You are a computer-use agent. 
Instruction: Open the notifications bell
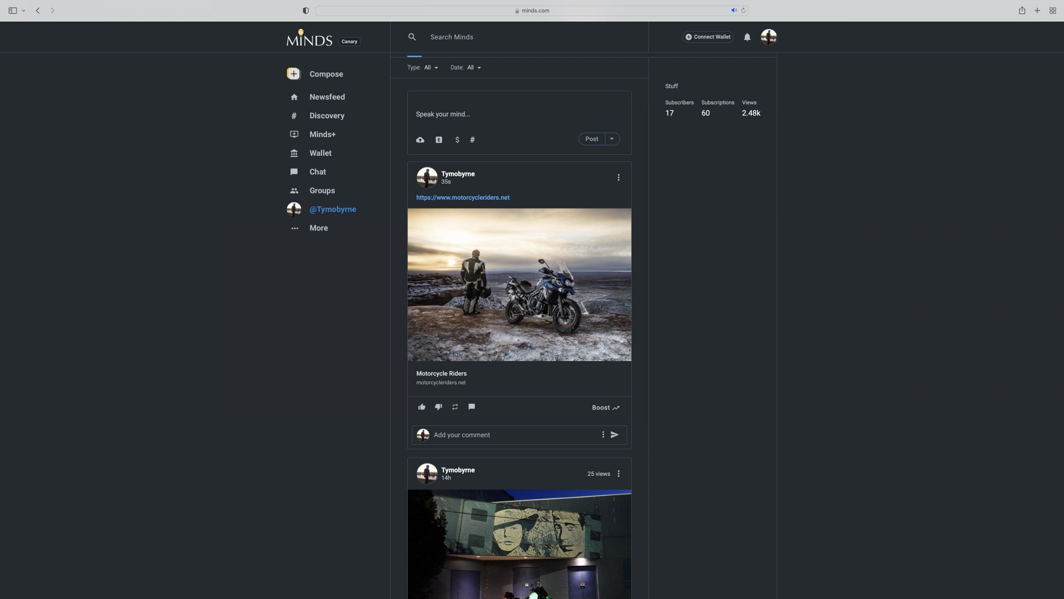[747, 37]
